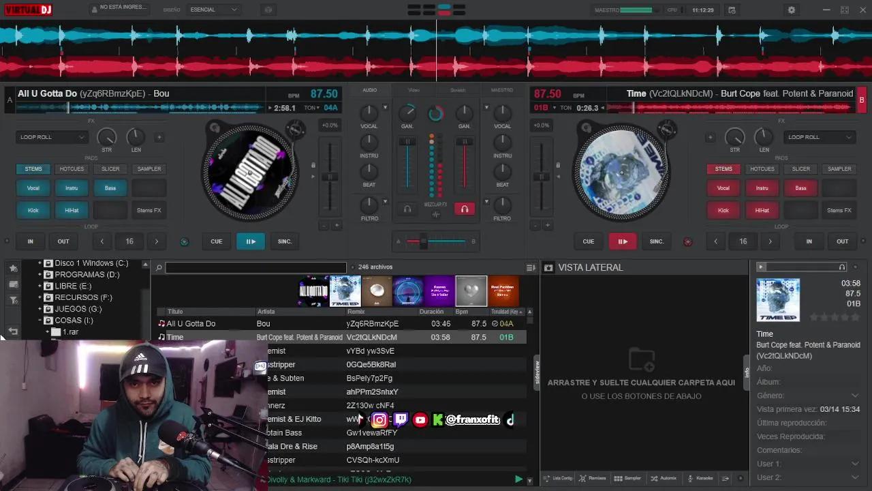Image resolution: width=872 pixels, height=491 pixels.
Task: Click the star rating in the info panel
Action: [835, 317]
